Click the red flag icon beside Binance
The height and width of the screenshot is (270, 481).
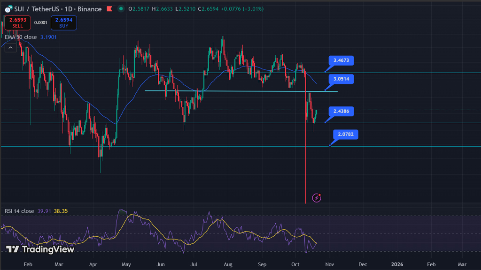click(x=109, y=9)
